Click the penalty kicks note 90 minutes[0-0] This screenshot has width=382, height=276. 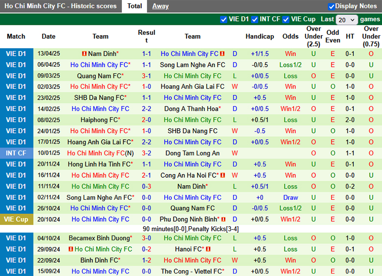click(x=191, y=229)
